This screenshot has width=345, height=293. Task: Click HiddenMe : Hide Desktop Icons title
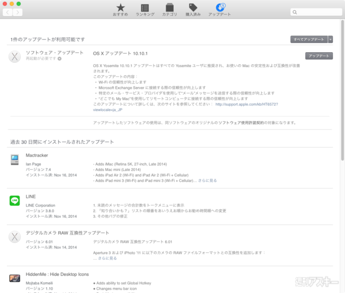point(57,274)
